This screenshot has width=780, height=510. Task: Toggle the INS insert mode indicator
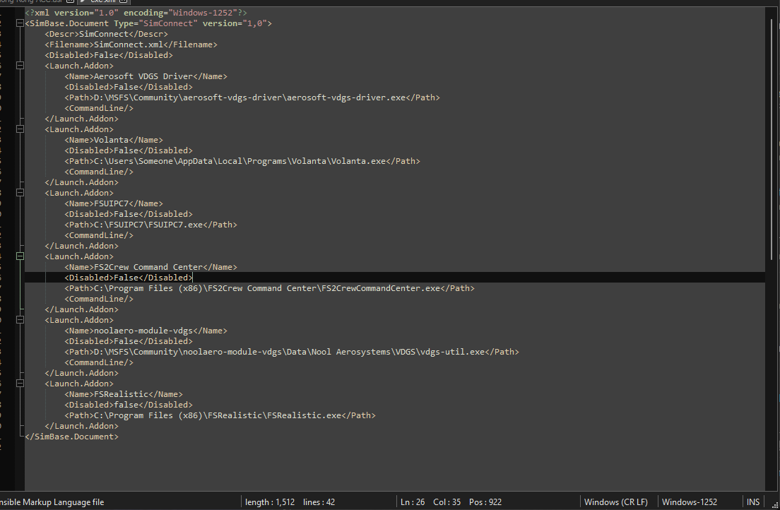(753, 502)
